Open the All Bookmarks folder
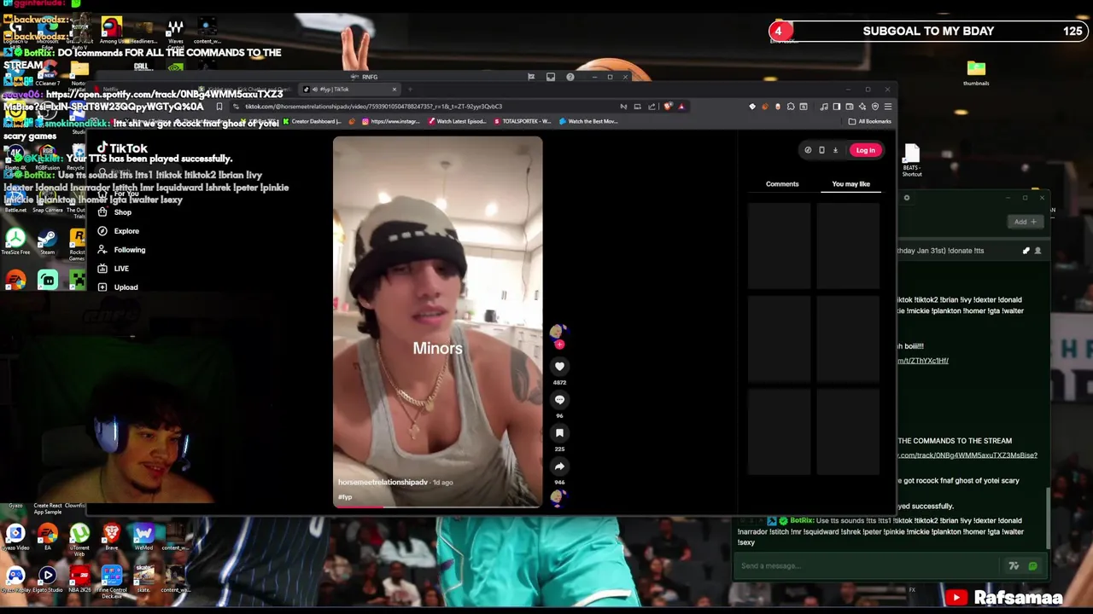Screen dimensions: 1093x614 [871, 121]
